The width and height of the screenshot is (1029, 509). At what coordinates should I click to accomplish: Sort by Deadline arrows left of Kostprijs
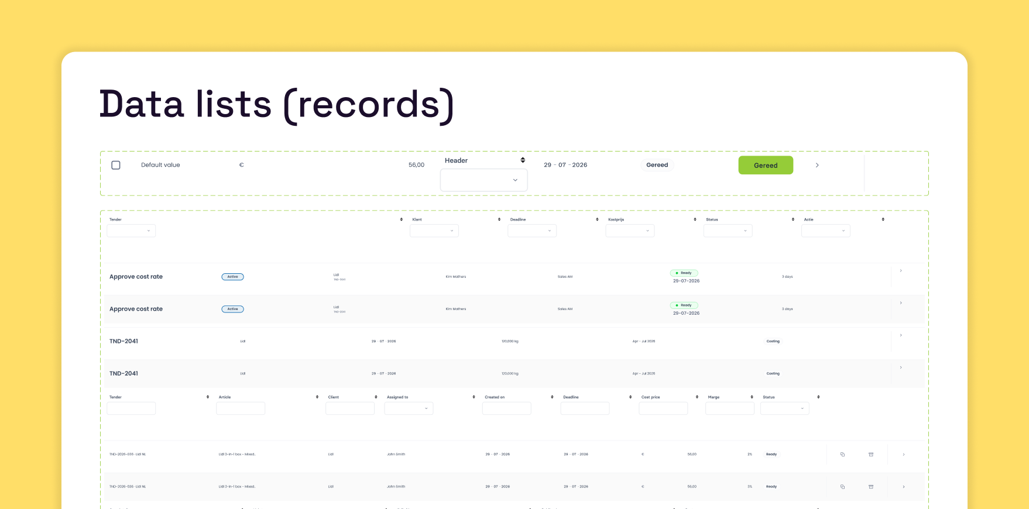[x=597, y=219]
